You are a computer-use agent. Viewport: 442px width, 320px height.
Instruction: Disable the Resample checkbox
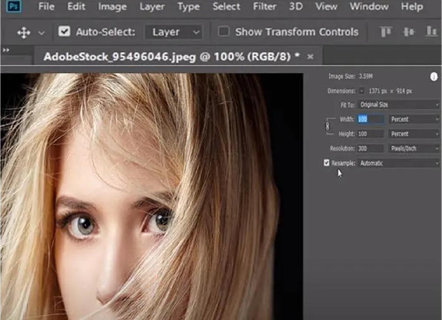click(326, 163)
